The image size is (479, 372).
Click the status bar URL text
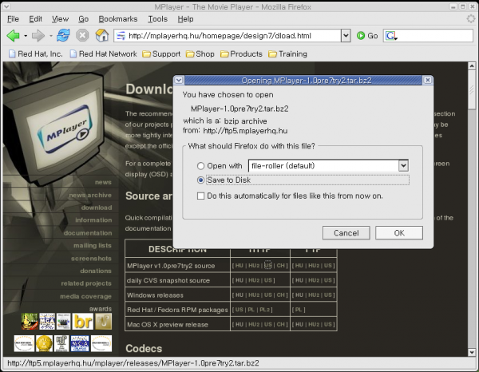pyautogui.click(x=133, y=363)
